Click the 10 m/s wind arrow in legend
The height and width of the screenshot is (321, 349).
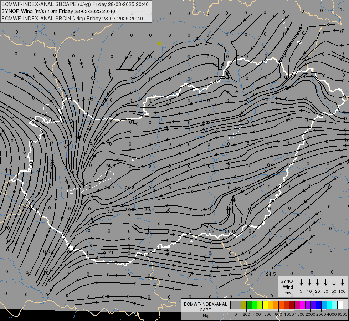309,282
